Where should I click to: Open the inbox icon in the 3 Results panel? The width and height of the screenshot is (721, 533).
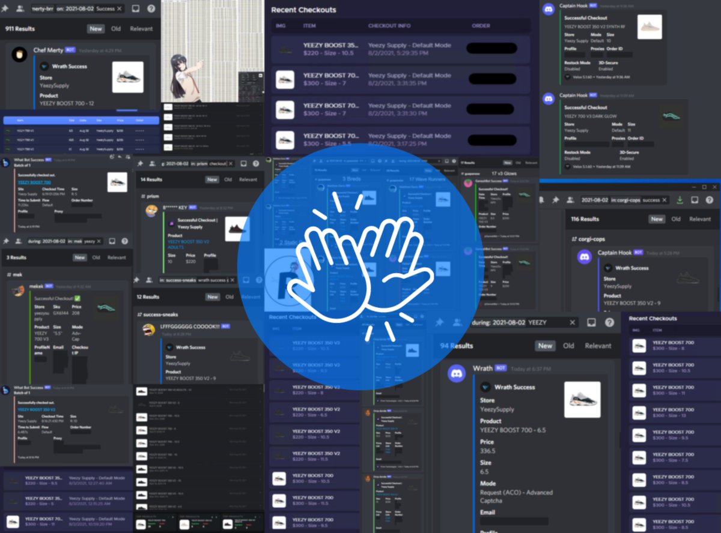coord(112,241)
